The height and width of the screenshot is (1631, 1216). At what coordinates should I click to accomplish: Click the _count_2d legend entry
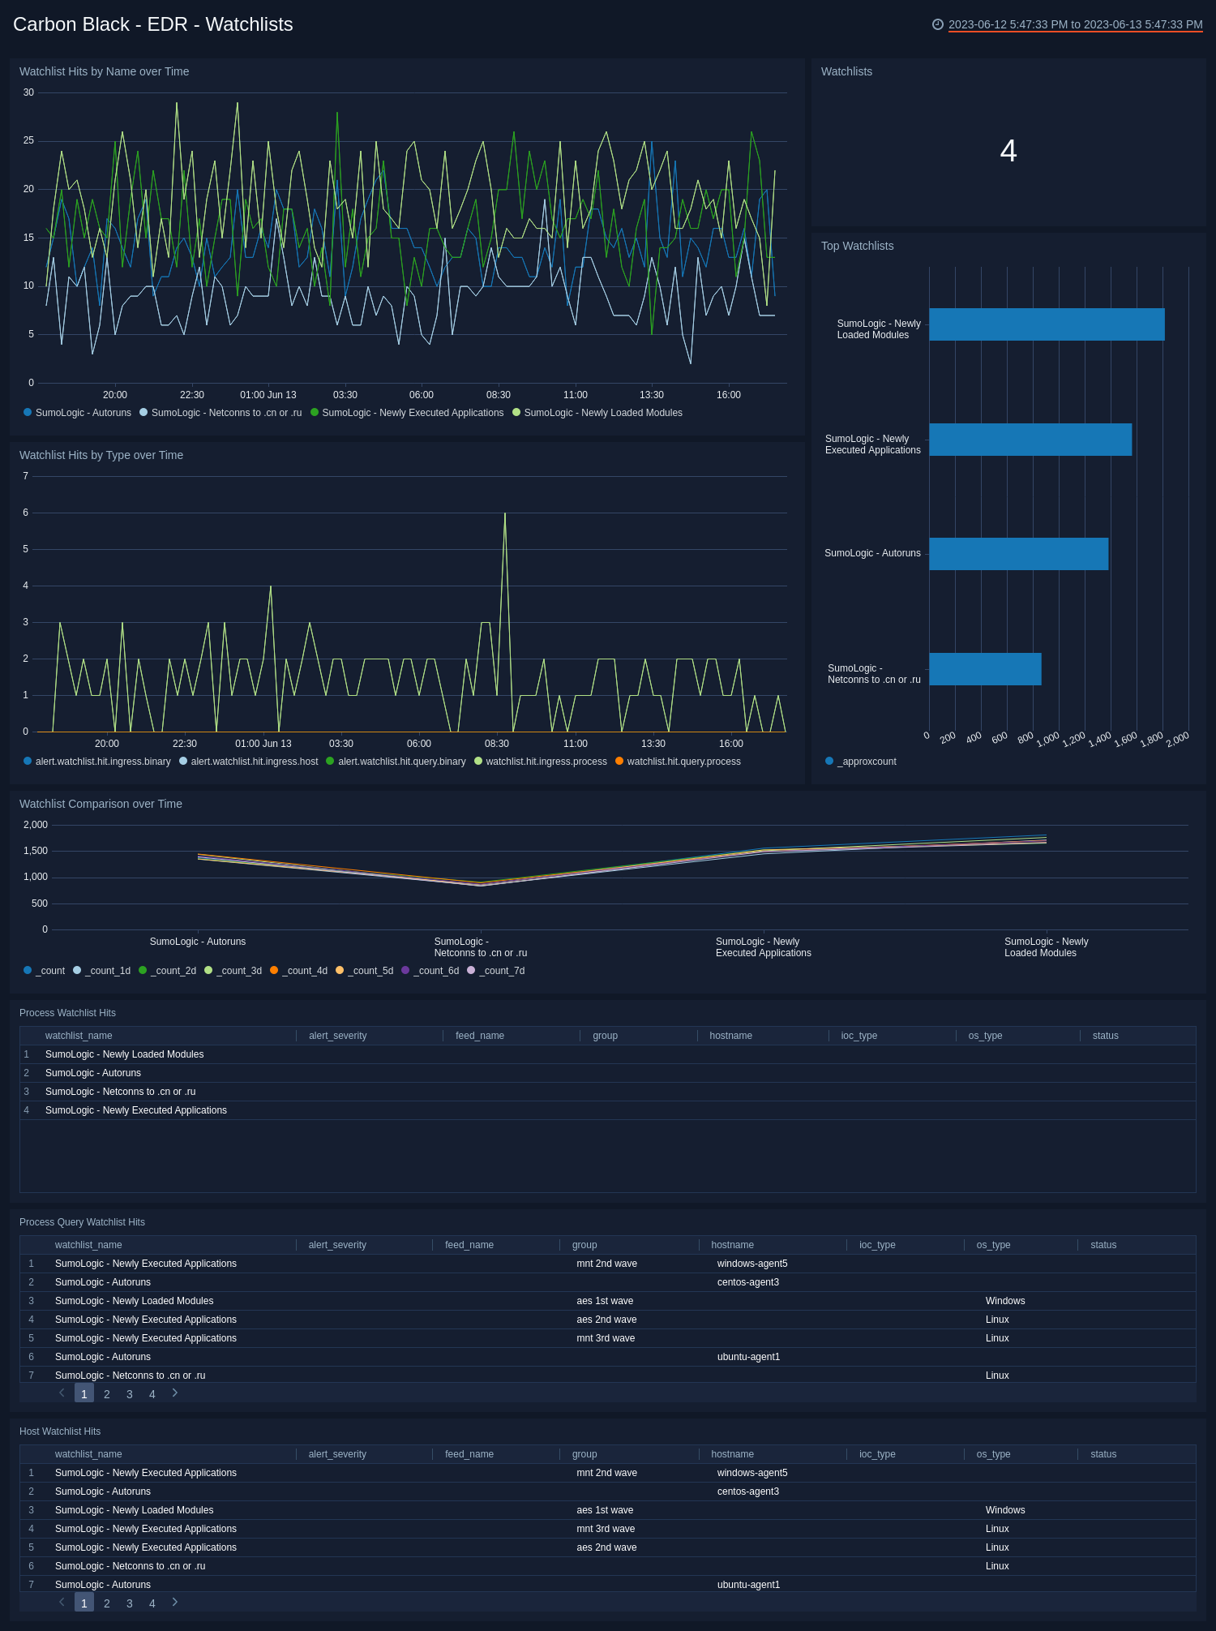(x=167, y=971)
